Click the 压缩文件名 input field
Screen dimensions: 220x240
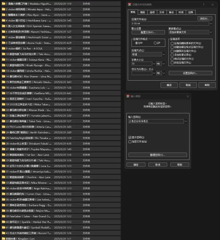(170, 23)
